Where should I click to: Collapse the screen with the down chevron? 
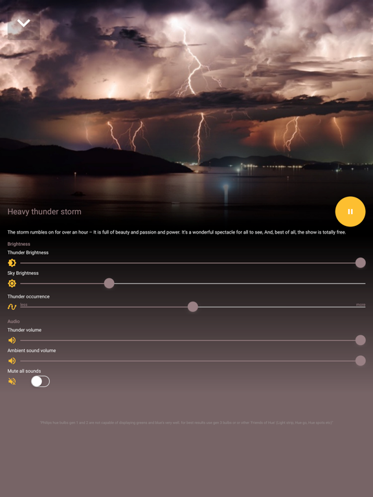pyautogui.click(x=24, y=23)
